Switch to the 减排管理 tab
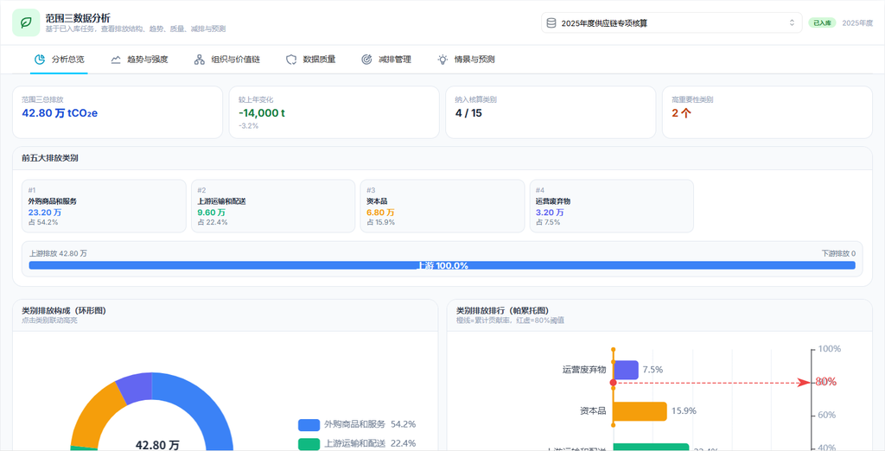885x451 pixels. 386,60
